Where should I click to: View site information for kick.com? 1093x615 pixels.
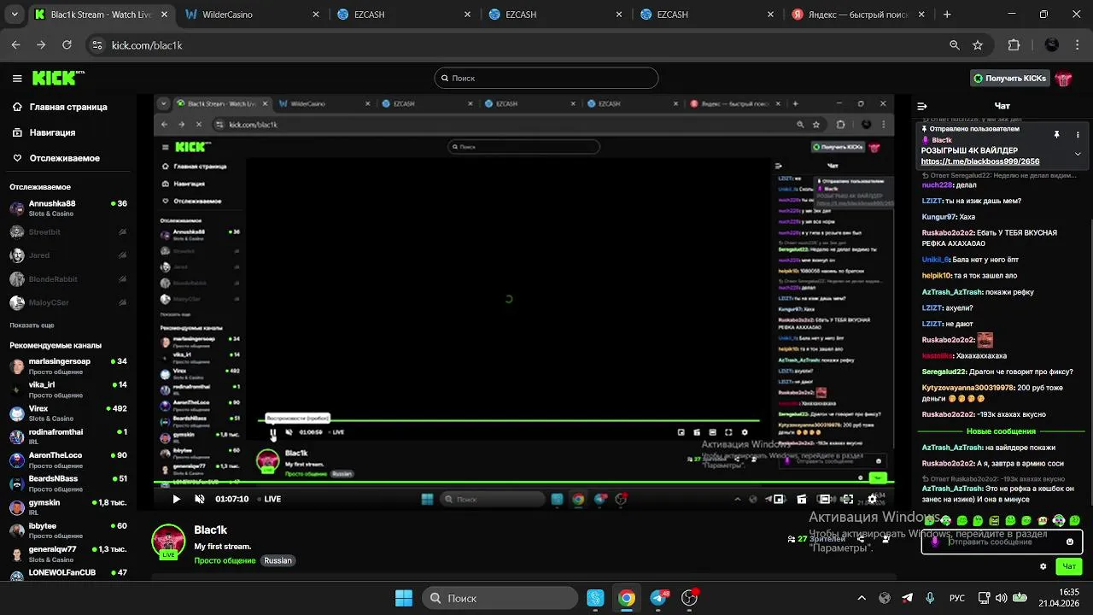point(96,45)
